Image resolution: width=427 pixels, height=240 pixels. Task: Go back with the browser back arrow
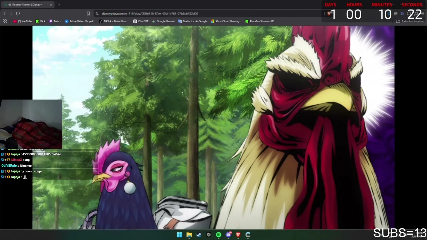pos(5,13)
